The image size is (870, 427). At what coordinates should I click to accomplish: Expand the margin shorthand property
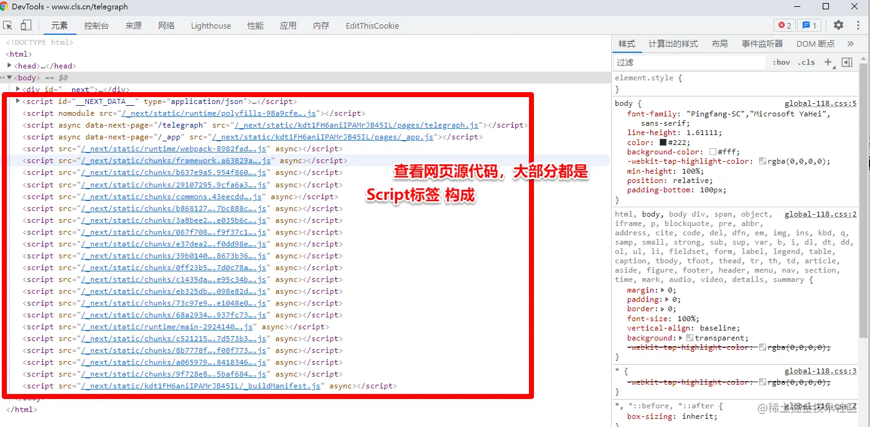click(x=662, y=290)
